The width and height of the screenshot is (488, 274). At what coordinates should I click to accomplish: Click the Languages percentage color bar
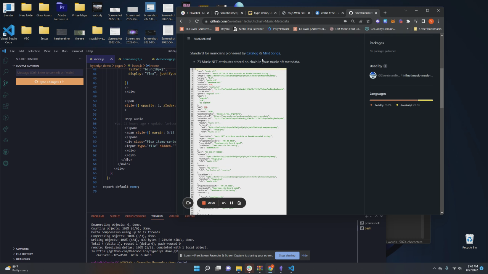pyautogui.click(x=401, y=100)
